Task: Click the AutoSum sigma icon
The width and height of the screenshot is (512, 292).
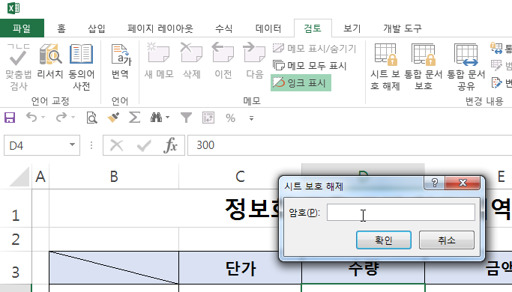Action: (134, 118)
